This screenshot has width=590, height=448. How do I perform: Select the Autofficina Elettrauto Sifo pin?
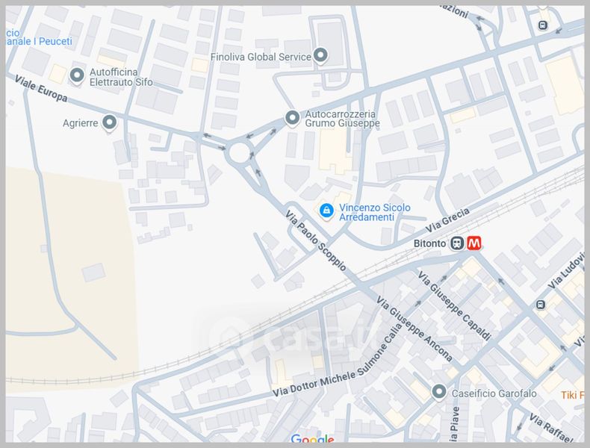coord(77,75)
